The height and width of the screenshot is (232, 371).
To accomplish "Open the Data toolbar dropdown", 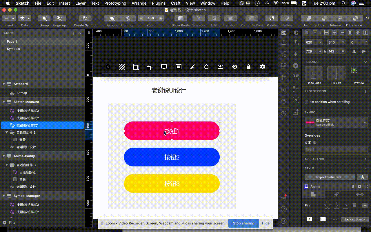I will (x=25, y=18).
